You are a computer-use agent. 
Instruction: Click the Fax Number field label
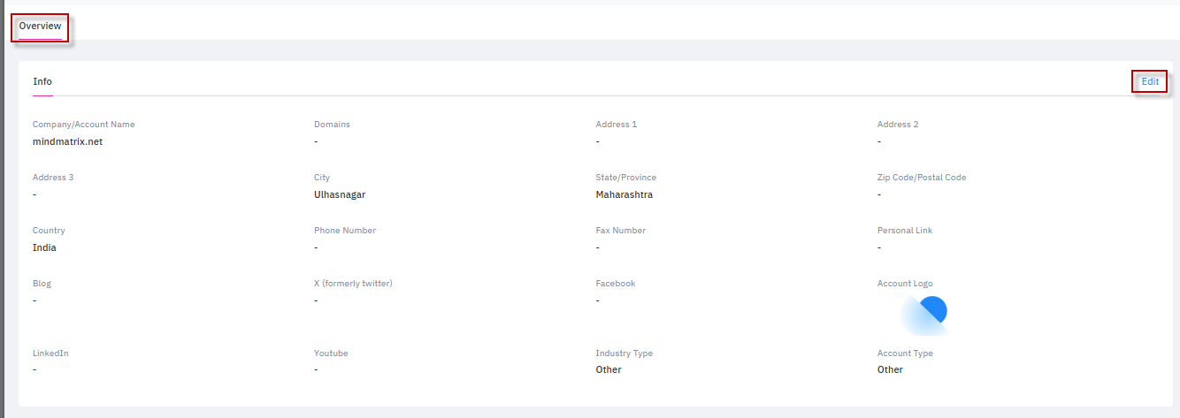click(x=620, y=231)
